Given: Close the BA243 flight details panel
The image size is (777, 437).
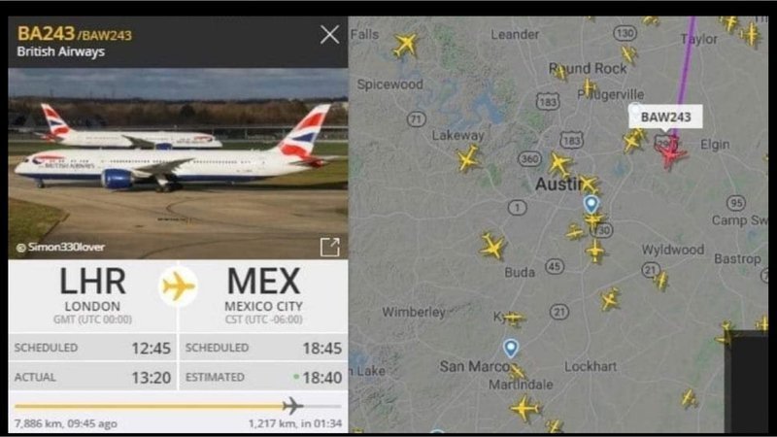Looking at the screenshot, I should coord(329,35).
